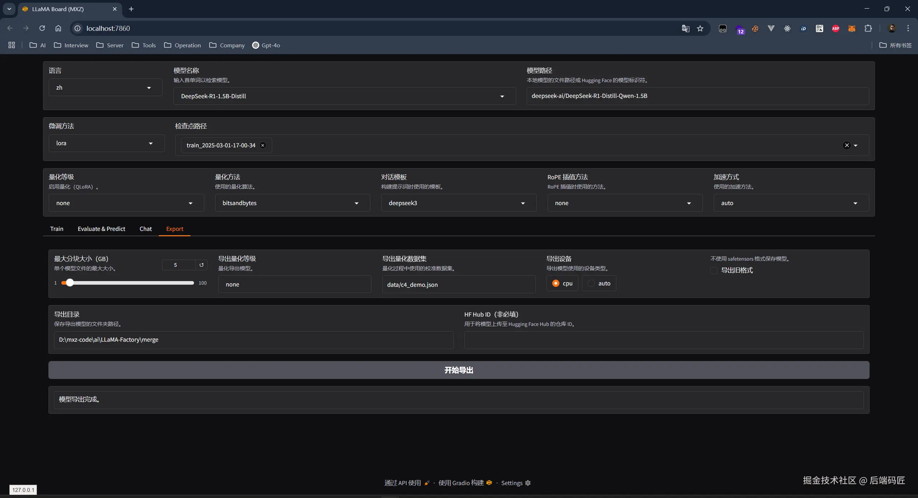Remove the train_2025-03-01-17-00-34 checkpoint tag
The image size is (918, 498).
coord(263,145)
